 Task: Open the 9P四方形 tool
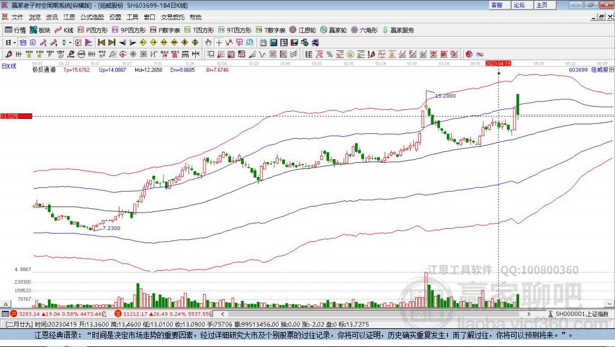point(129,30)
